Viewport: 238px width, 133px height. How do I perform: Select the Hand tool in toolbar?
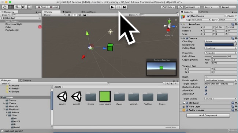(x=5, y=7)
